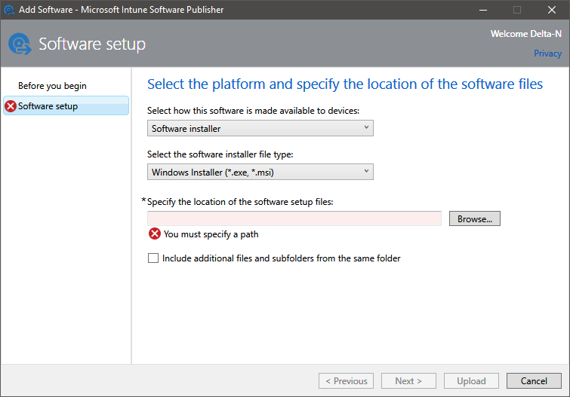Cancel the Add Software wizard
The width and height of the screenshot is (570, 397).
(x=534, y=381)
